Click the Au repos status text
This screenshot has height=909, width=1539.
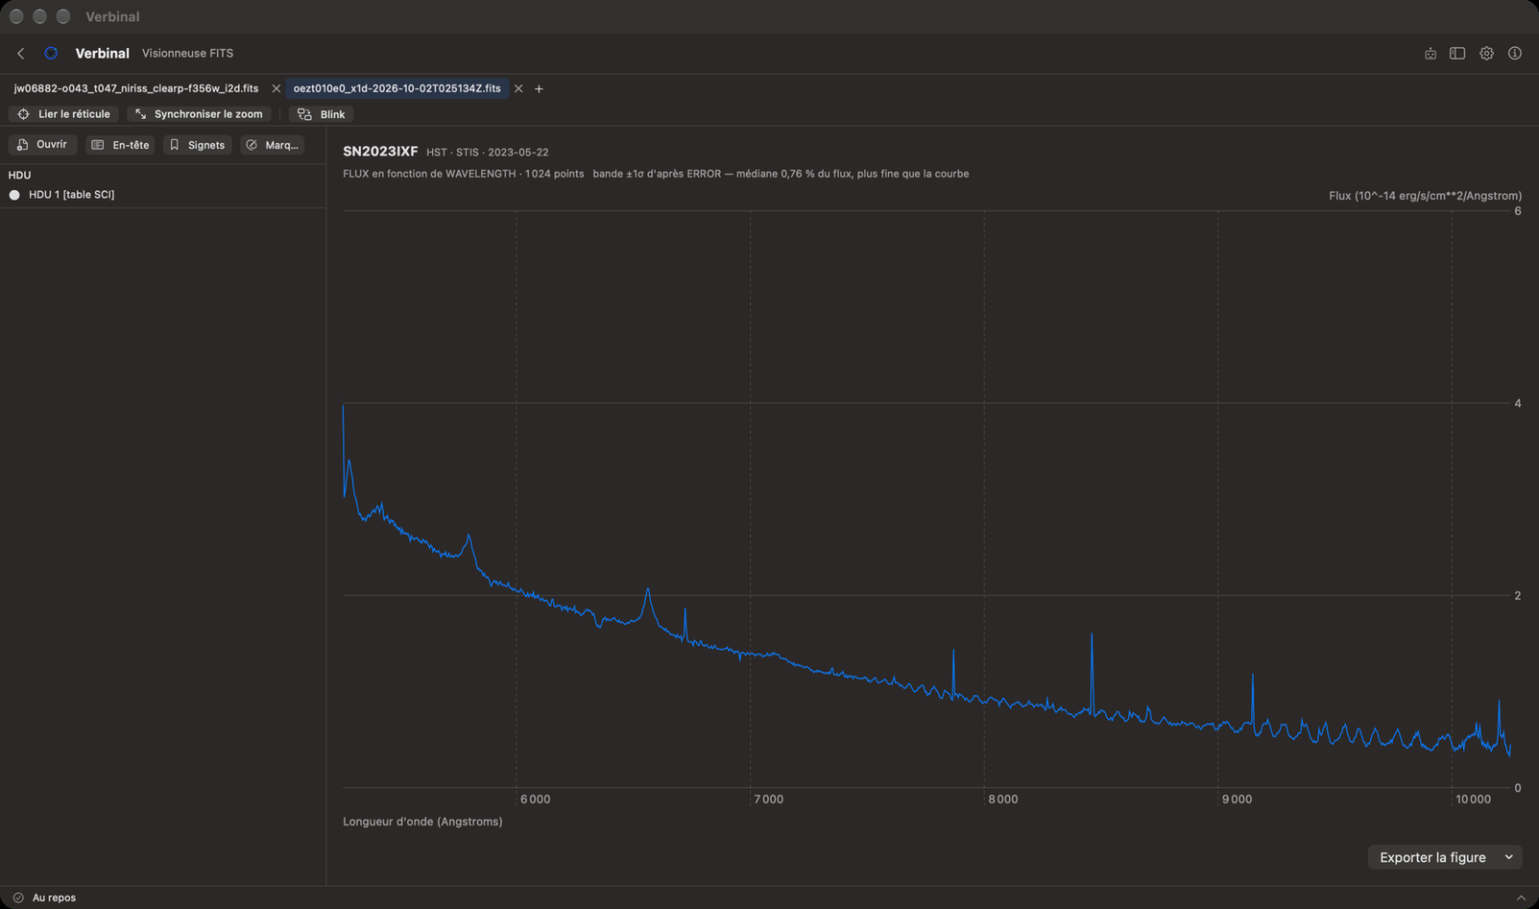pyautogui.click(x=54, y=897)
